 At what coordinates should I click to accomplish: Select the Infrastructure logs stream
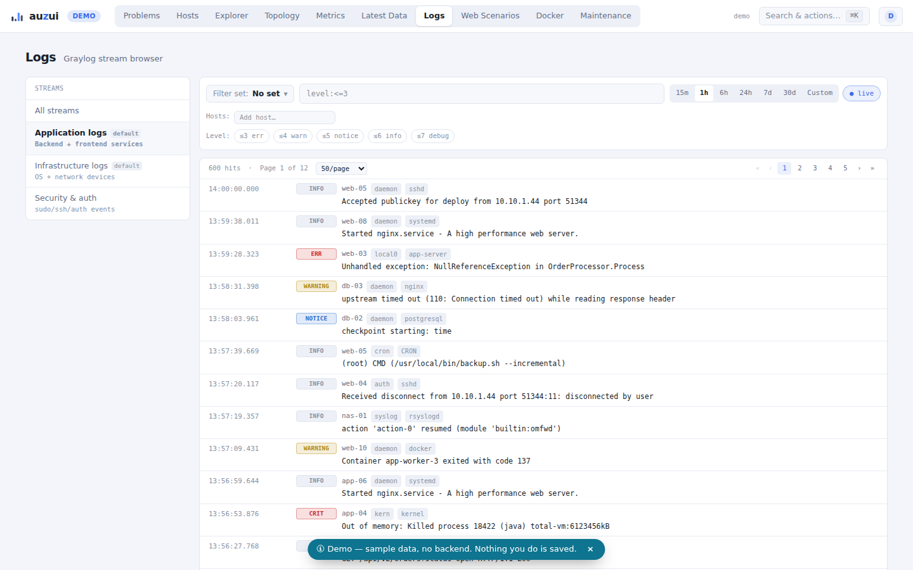108,171
